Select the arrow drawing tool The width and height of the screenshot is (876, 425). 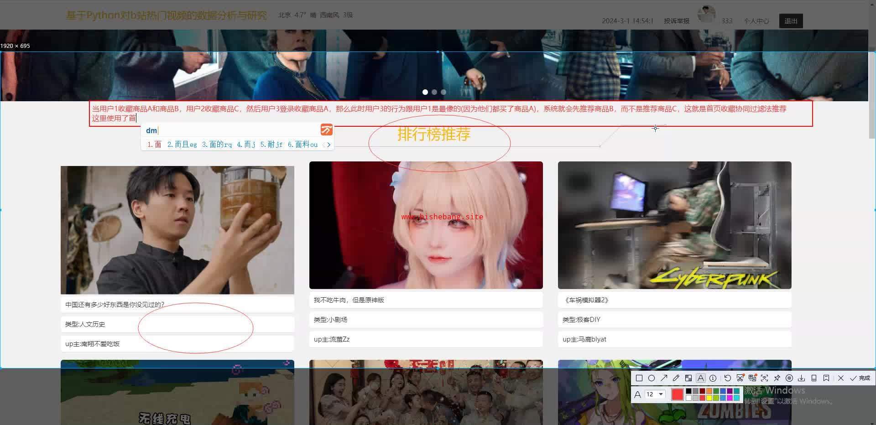[664, 378]
